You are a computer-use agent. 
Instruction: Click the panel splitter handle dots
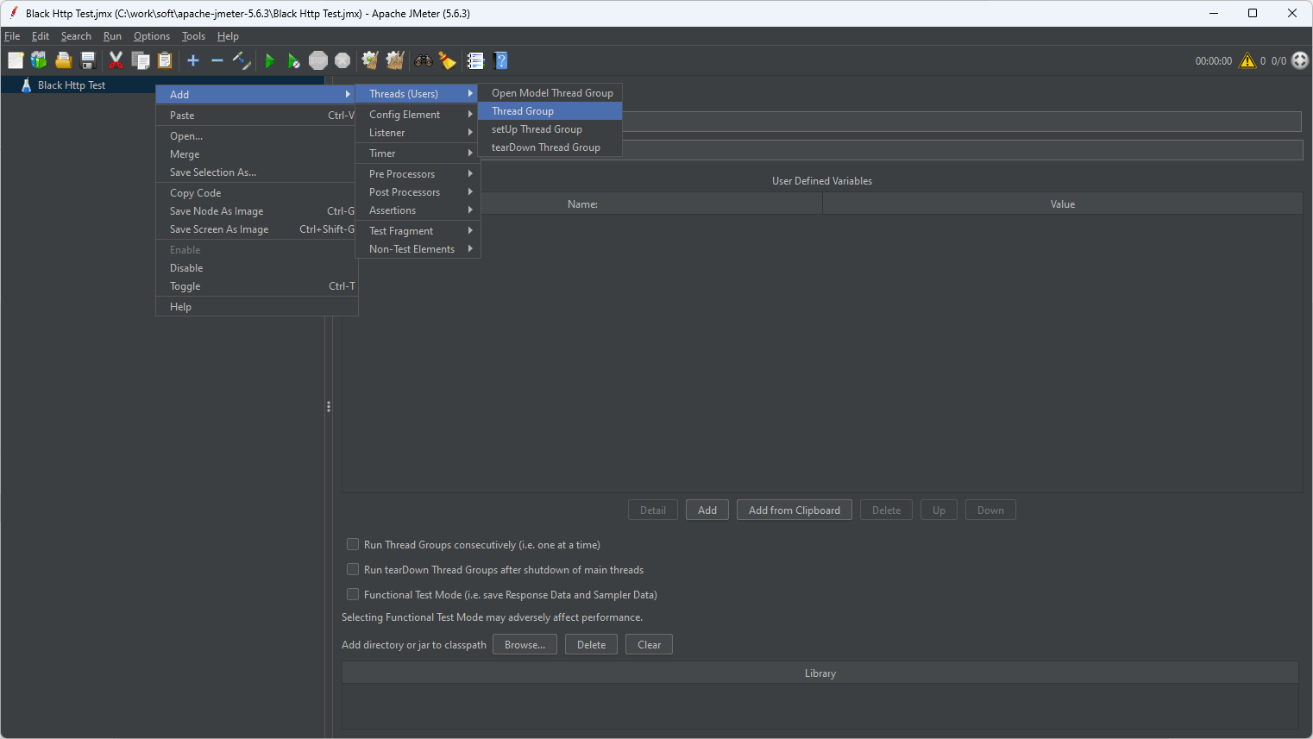pyautogui.click(x=329, y=406)
